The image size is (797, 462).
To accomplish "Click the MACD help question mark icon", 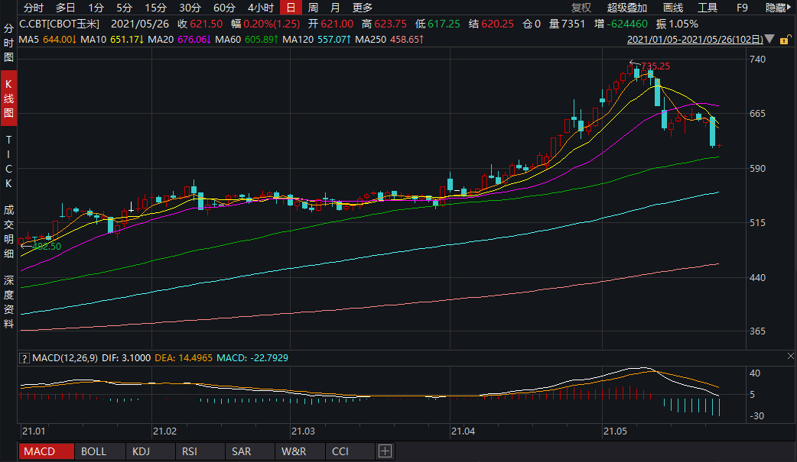I will click(x=25, y=357).
